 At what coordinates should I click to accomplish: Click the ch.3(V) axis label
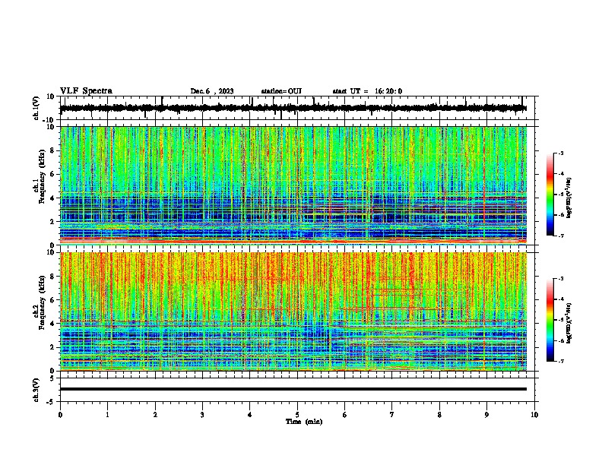click(36, 390)
